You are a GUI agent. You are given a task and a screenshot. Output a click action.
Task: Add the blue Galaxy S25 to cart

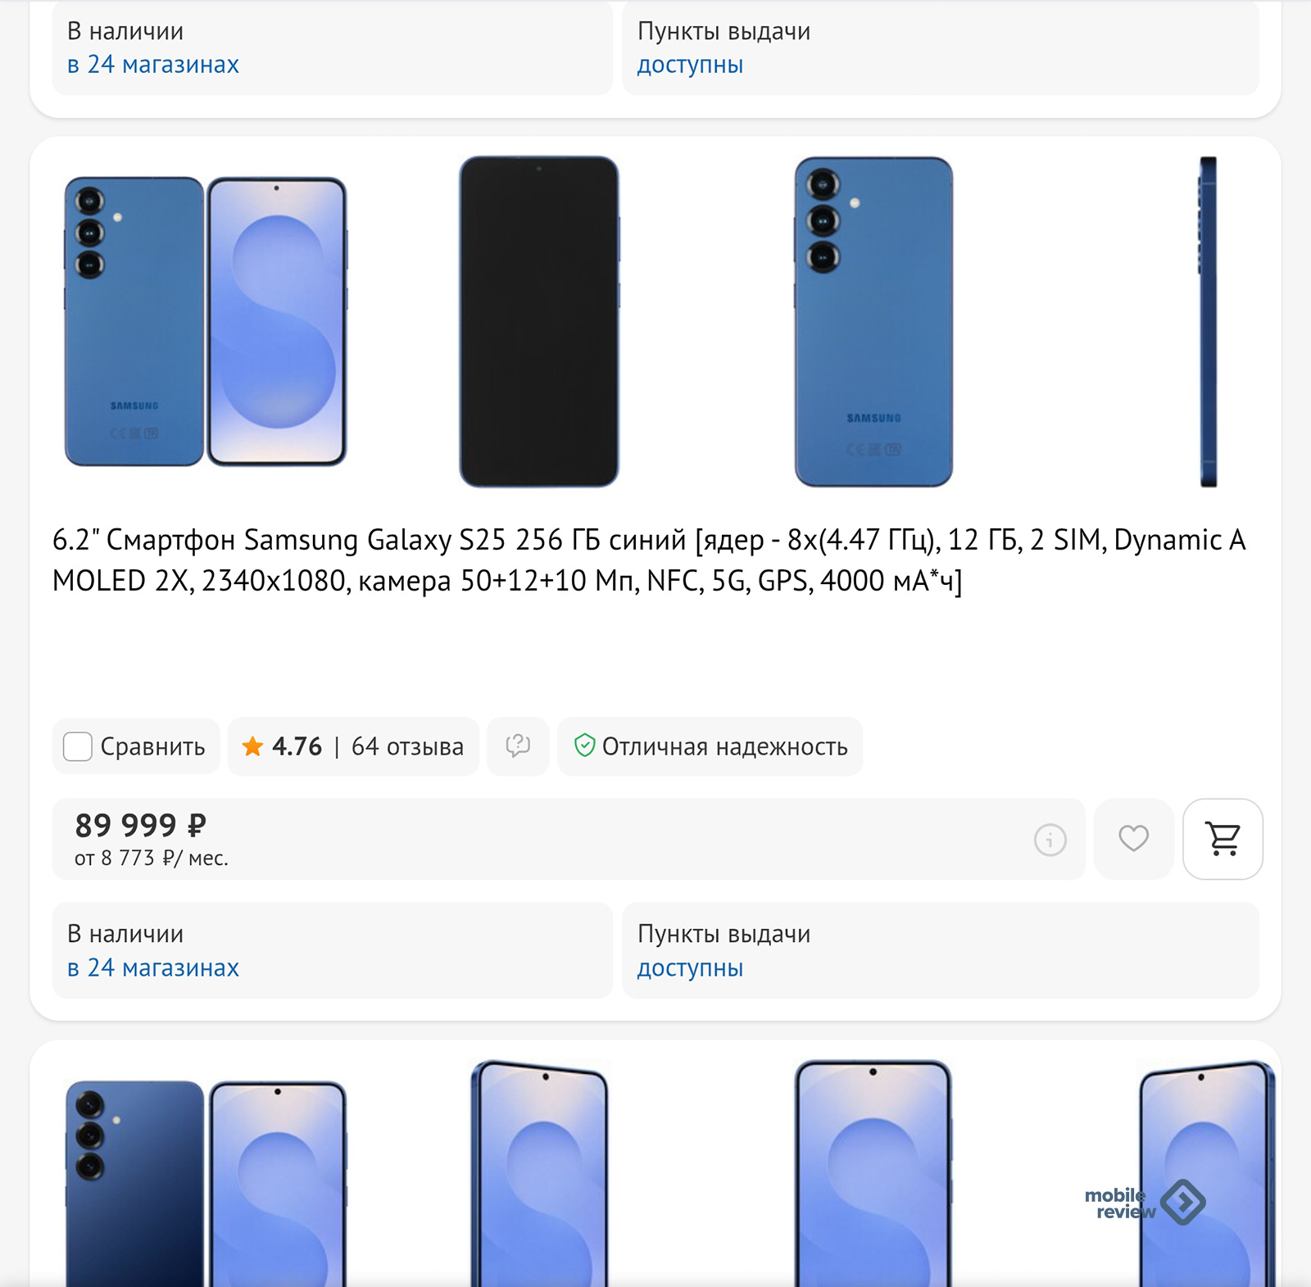pyautogui.click(x=1223, y=839)
